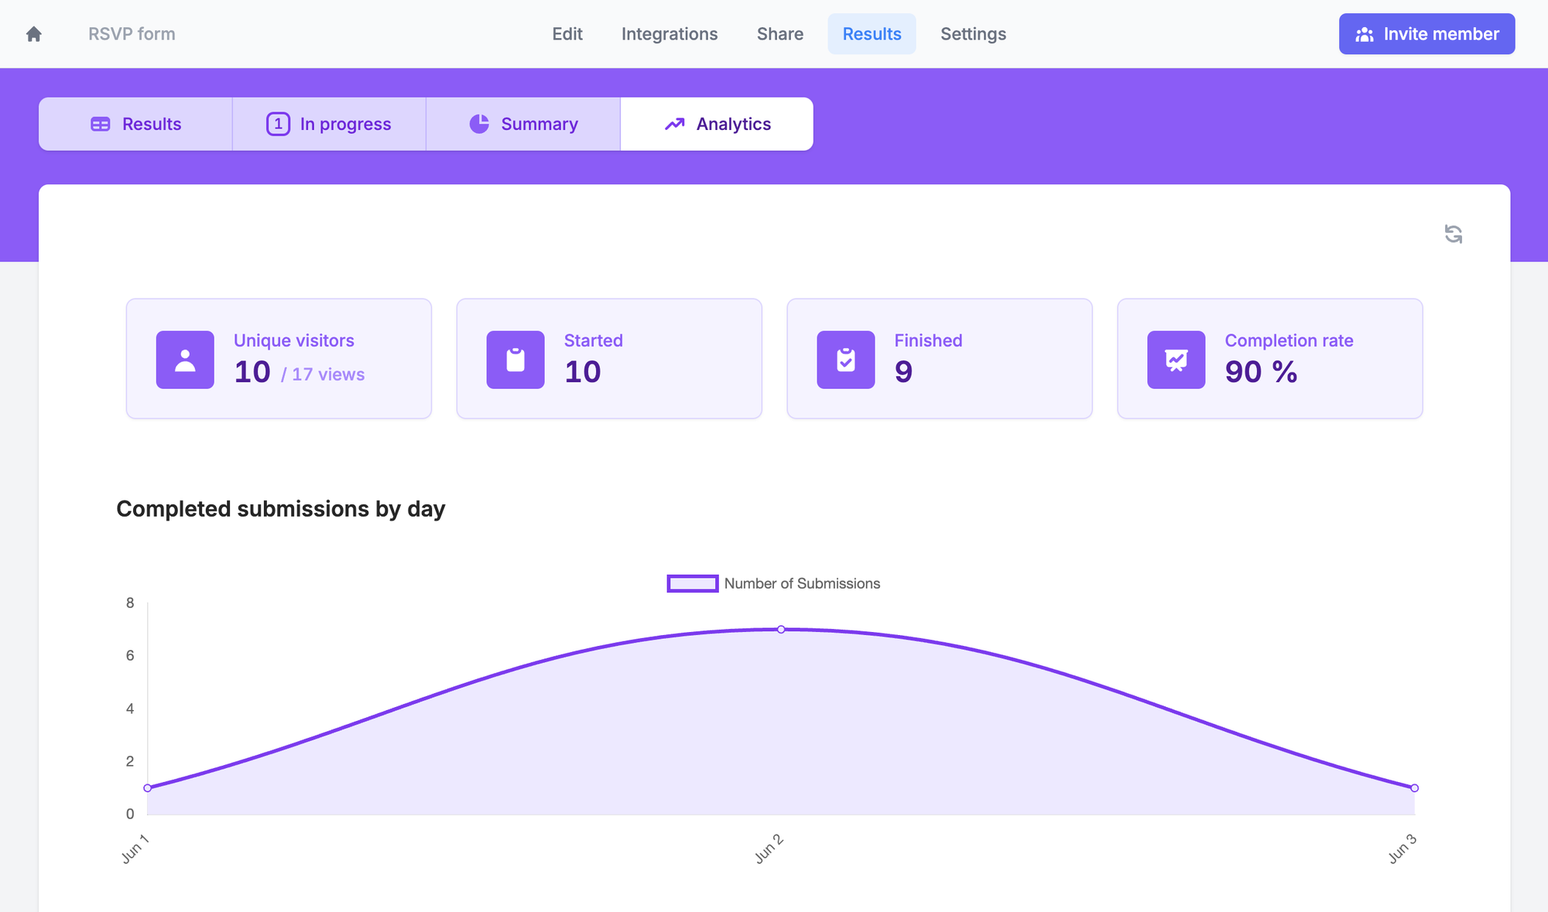Click the Completion rate chart icon
Screen dimensions: 1548x912
(1176, 360)
